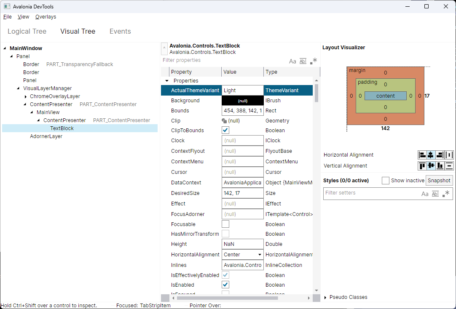The width and height of the screenshot is (456, 309).
Task: Set Horizontal Alignment to right
Action: click(440, 155)
